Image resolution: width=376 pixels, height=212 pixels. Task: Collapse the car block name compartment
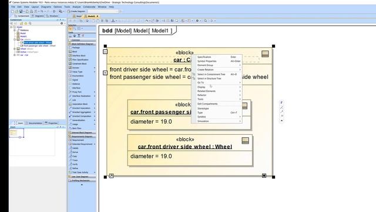(105, 52)
